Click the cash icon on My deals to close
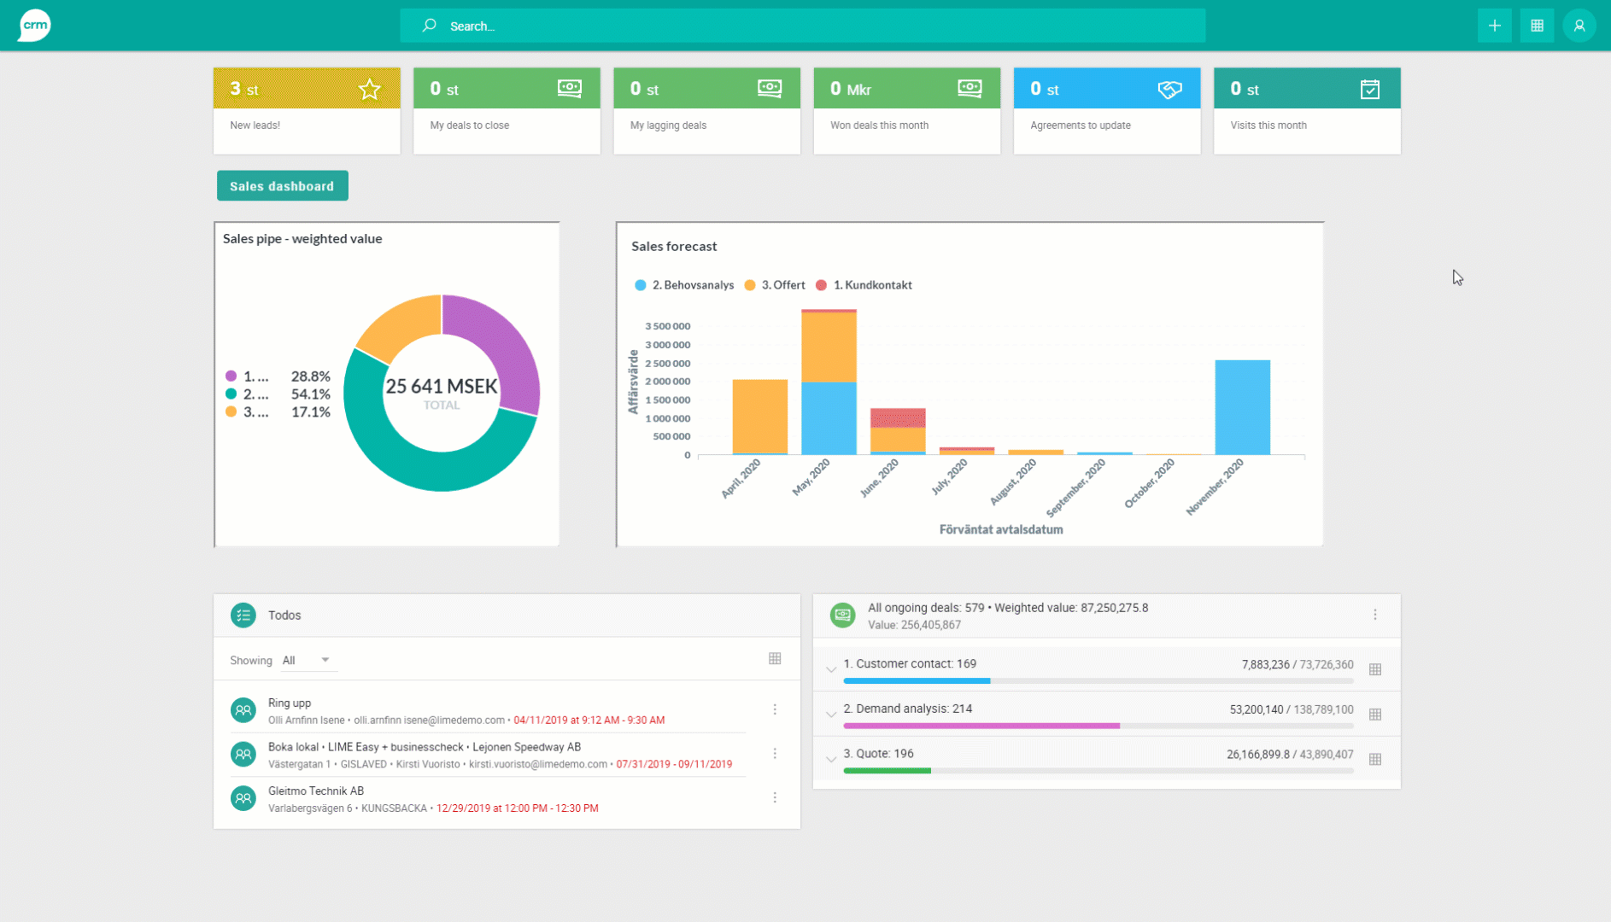 click(569, 88)
